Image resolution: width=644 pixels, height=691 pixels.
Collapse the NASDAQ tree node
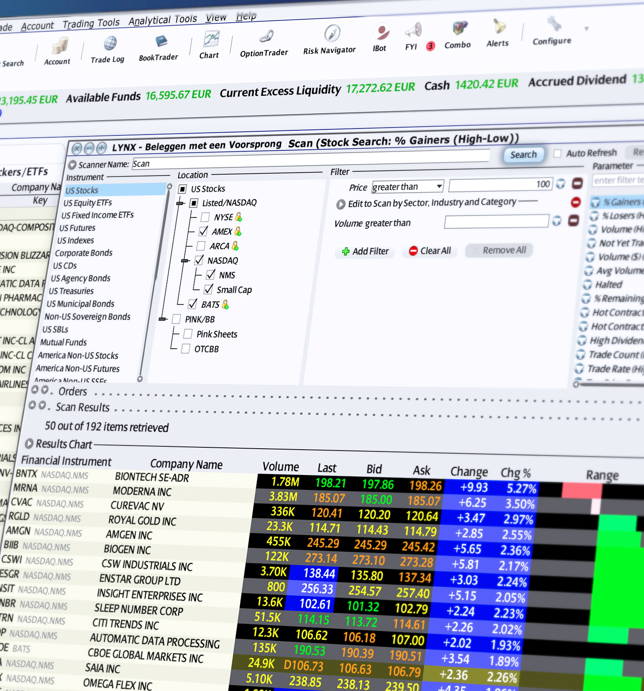[x=185, y=261]
